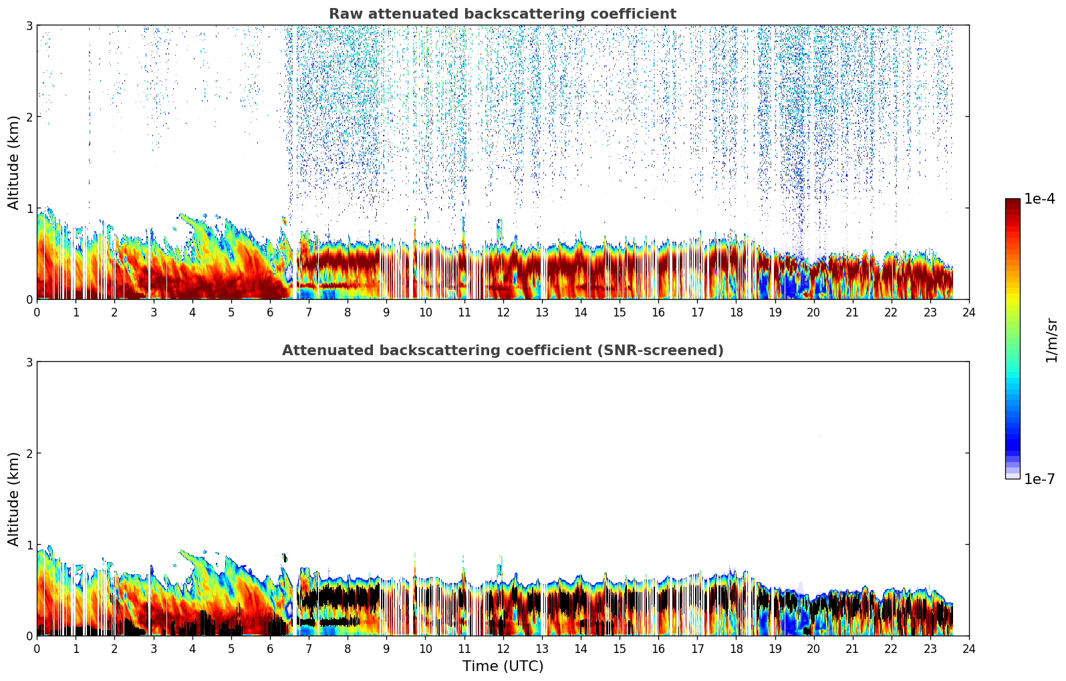Click time tick "3" under the raw plot
The height and width of the screenshot is (681, 1066).
coord(153,312)
